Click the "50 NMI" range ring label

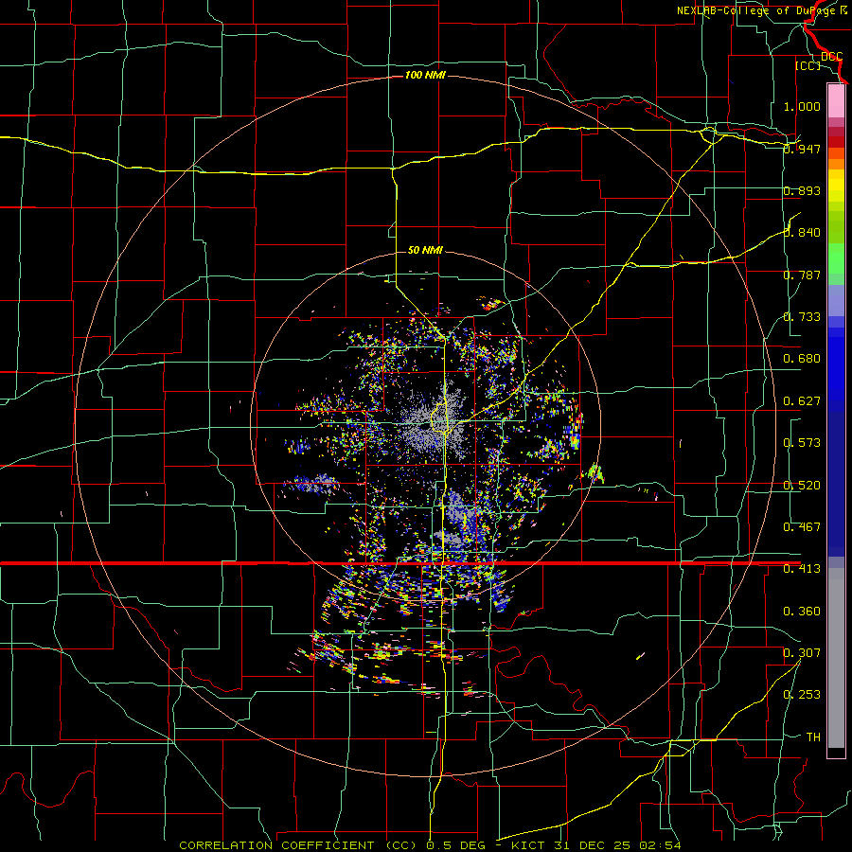[x=425, y=250]
